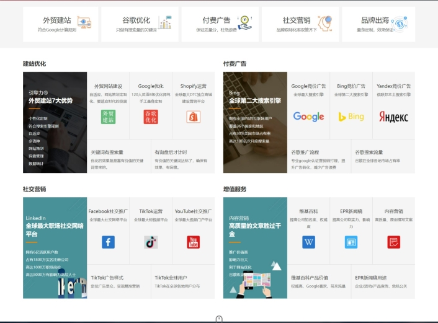438x323 pixels.
Task: Open the 有询盘后才计时 card
Action: (183, 156)
